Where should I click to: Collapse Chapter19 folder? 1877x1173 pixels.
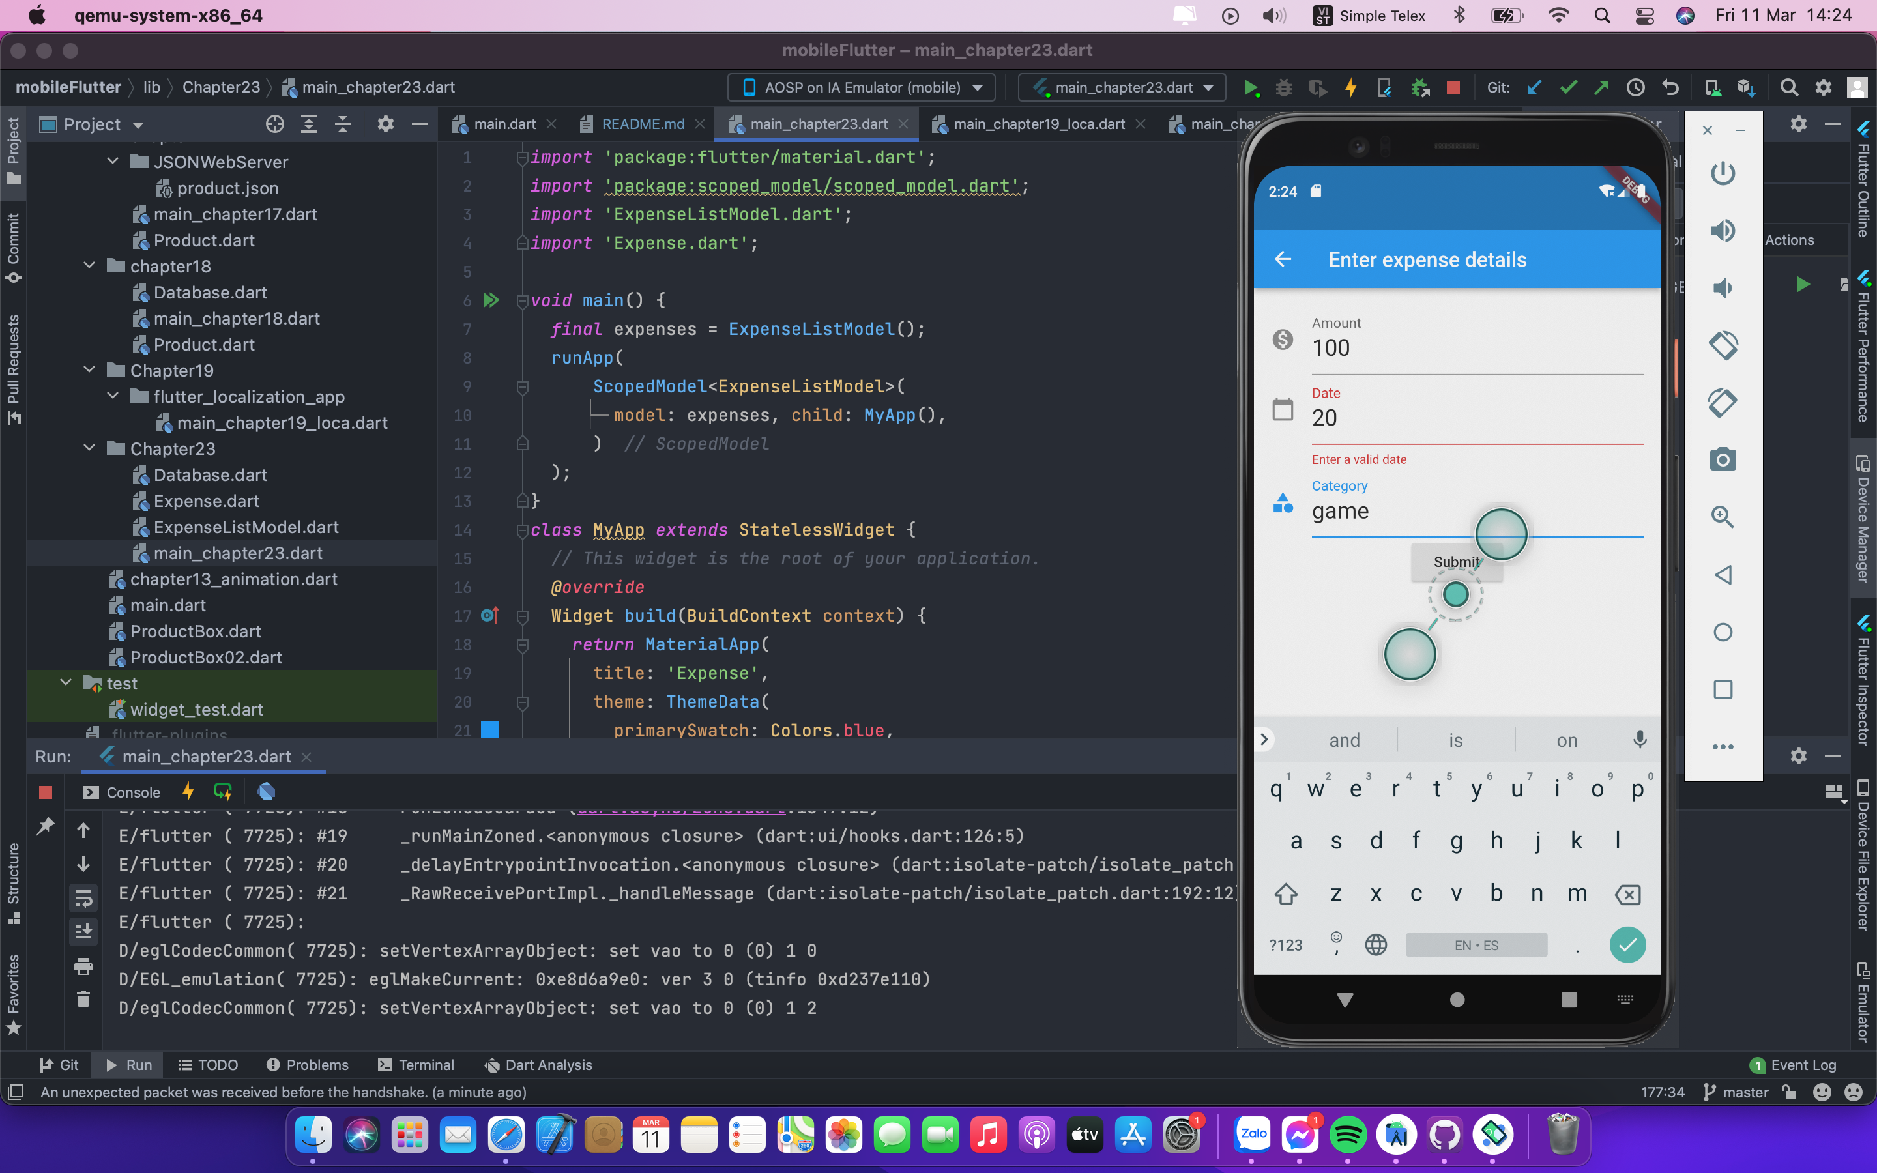click(x=90, y=370)
